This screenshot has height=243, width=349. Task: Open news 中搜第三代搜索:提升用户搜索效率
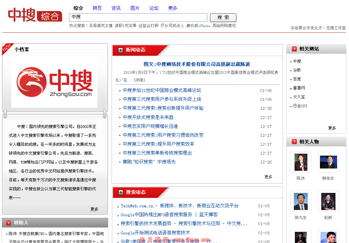click(158, 144)
